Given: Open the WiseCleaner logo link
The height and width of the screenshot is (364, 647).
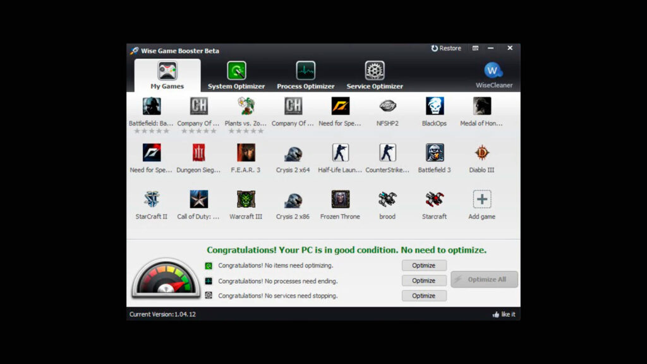Looking at the screenshot, I should 493,71.
